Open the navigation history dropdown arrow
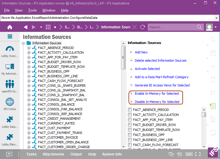Screen dimensions: 220x159 point(41,27)
